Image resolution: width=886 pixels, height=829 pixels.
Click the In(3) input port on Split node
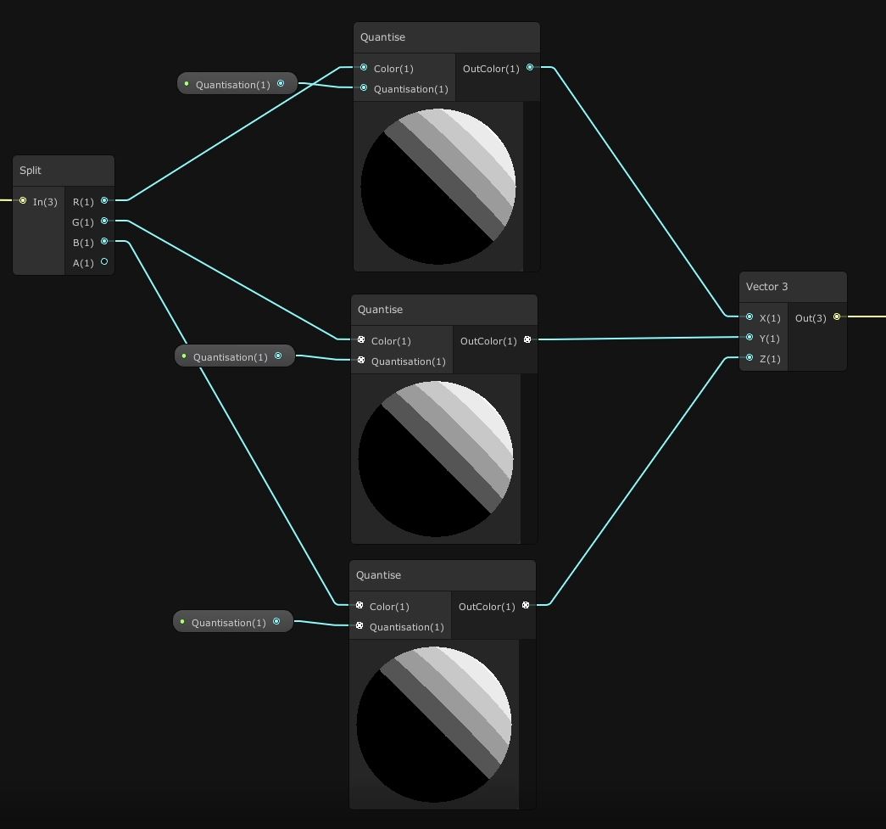(23, 201)
